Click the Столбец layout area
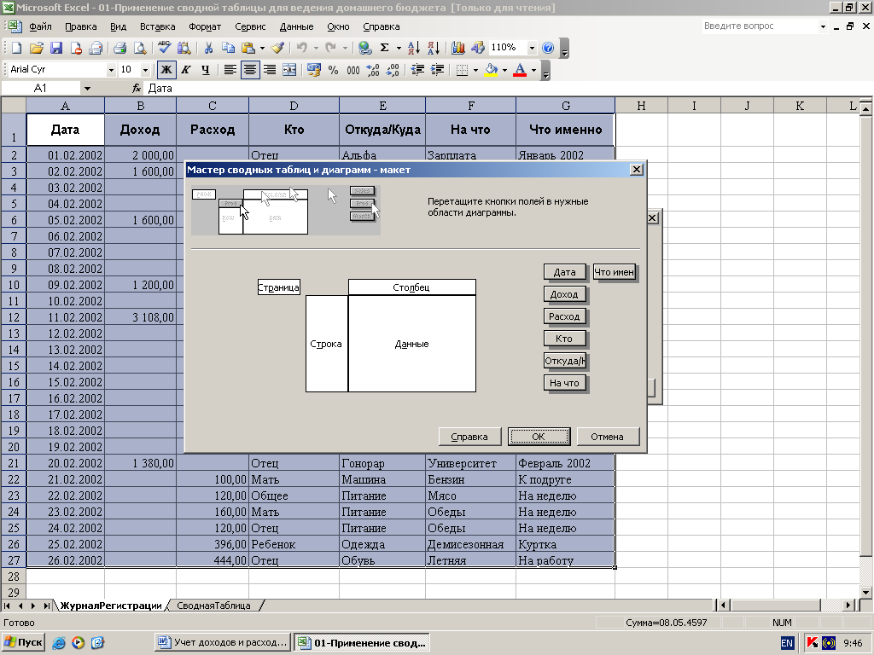The height and width of the screenshot is (655, 874). pos(412,287)
